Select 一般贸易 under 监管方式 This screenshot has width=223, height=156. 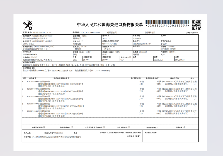pos(77,49)
